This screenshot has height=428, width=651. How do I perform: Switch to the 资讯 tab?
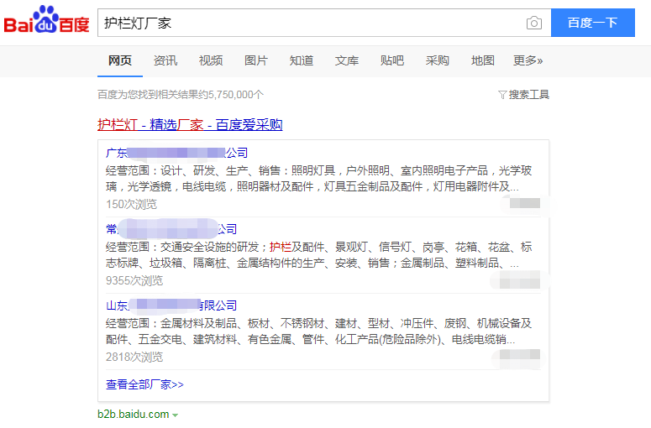[165, 60]
